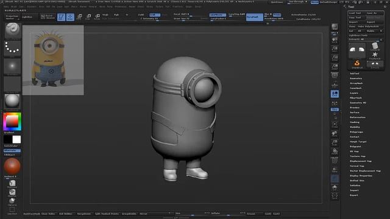Click the Quick Sketch icon
Viewport: 390px width, 219px height.
point(48,17)
